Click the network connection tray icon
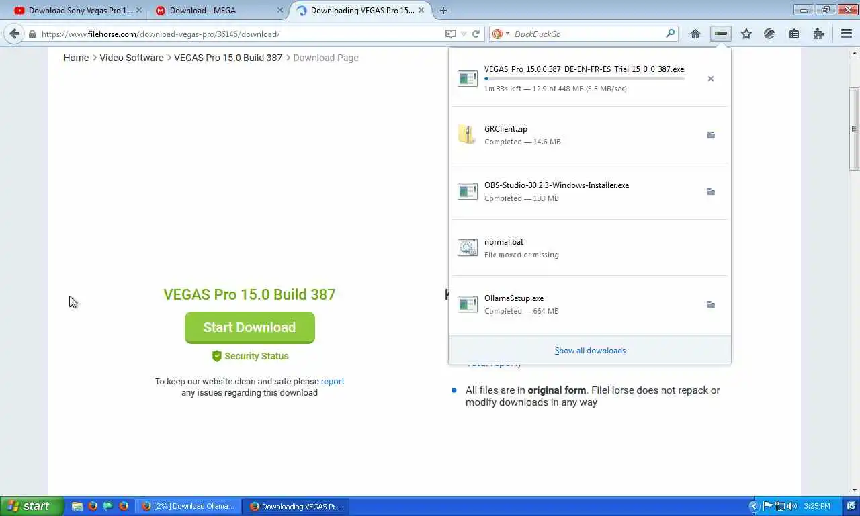Image resolution: width=860 pixels, height=516 pixels. [780, 506]
